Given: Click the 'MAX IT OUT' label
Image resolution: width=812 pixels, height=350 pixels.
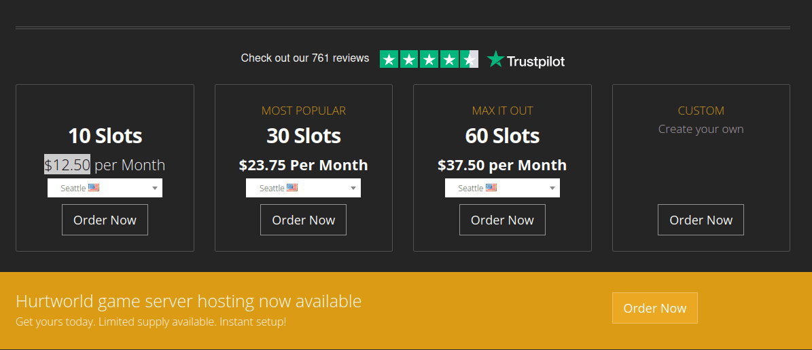Looking at the screenshot, I should (x=502, y=111).
